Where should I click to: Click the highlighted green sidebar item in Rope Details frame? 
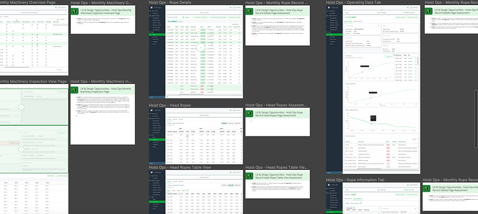(x=157, y=34)
